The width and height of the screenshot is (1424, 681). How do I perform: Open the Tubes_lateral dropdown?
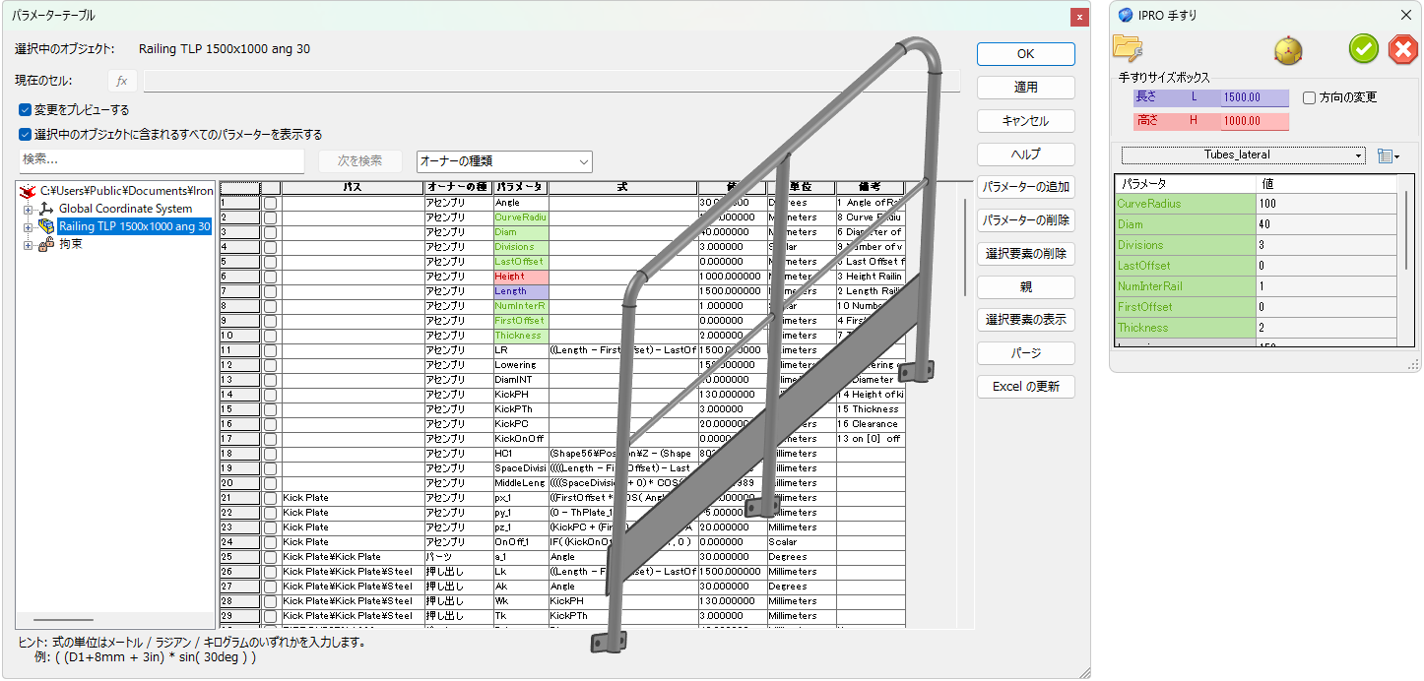[x=1243, y=155]
